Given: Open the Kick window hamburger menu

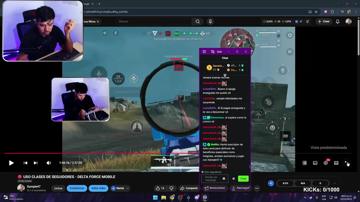Looking at the screenshot, I should tap(204, 52).
